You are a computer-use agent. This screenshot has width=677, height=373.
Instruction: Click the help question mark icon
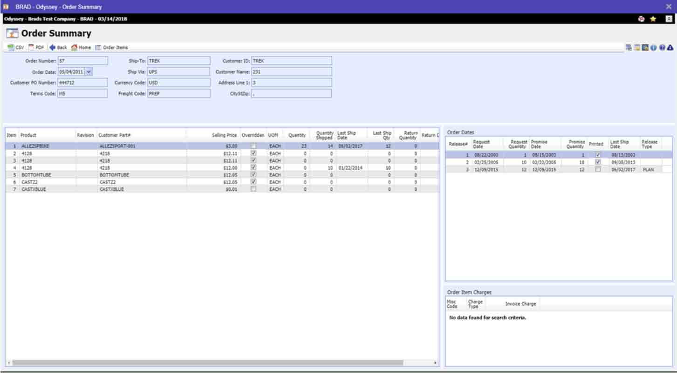click(x=661, y=48)
